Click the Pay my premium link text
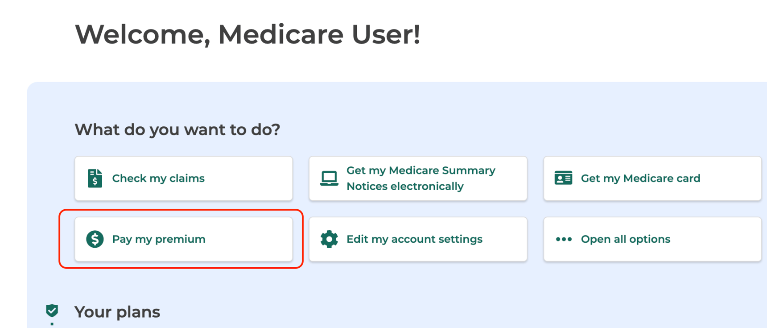 (x=158, y=239)
